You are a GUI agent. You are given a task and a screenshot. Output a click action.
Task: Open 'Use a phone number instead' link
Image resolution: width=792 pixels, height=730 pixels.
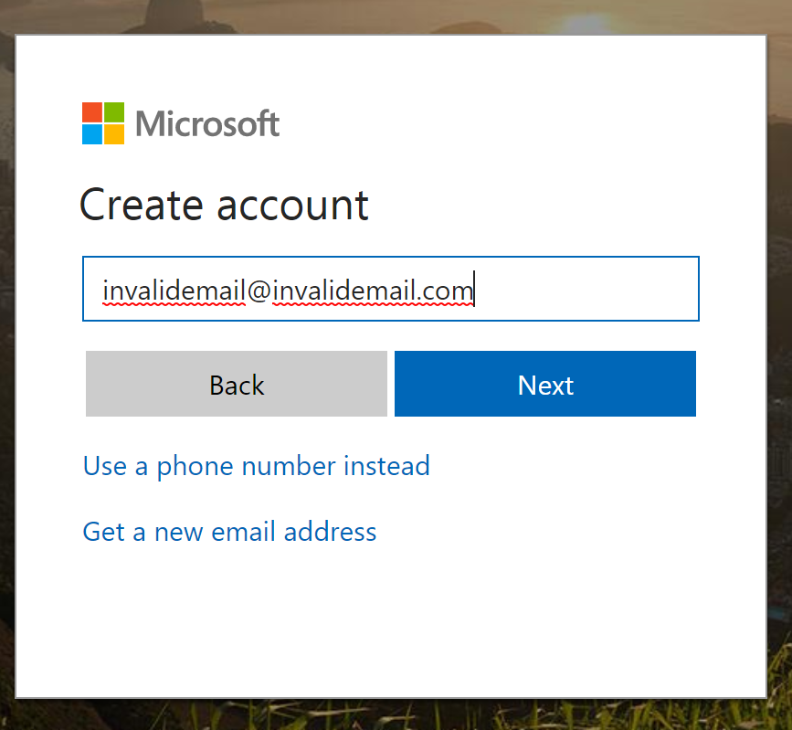coord(256,466)
